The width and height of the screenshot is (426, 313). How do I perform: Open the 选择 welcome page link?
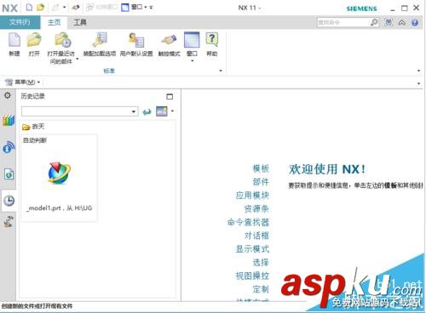coord(261,262)
